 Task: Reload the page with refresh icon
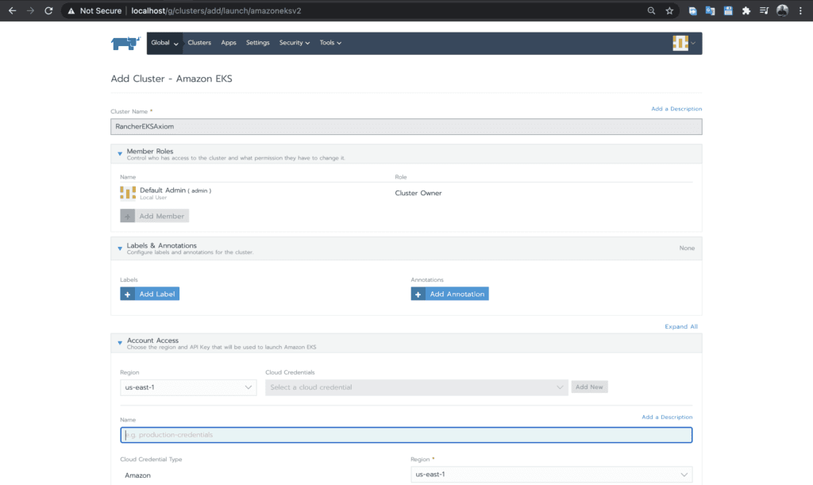coord(48,10)
